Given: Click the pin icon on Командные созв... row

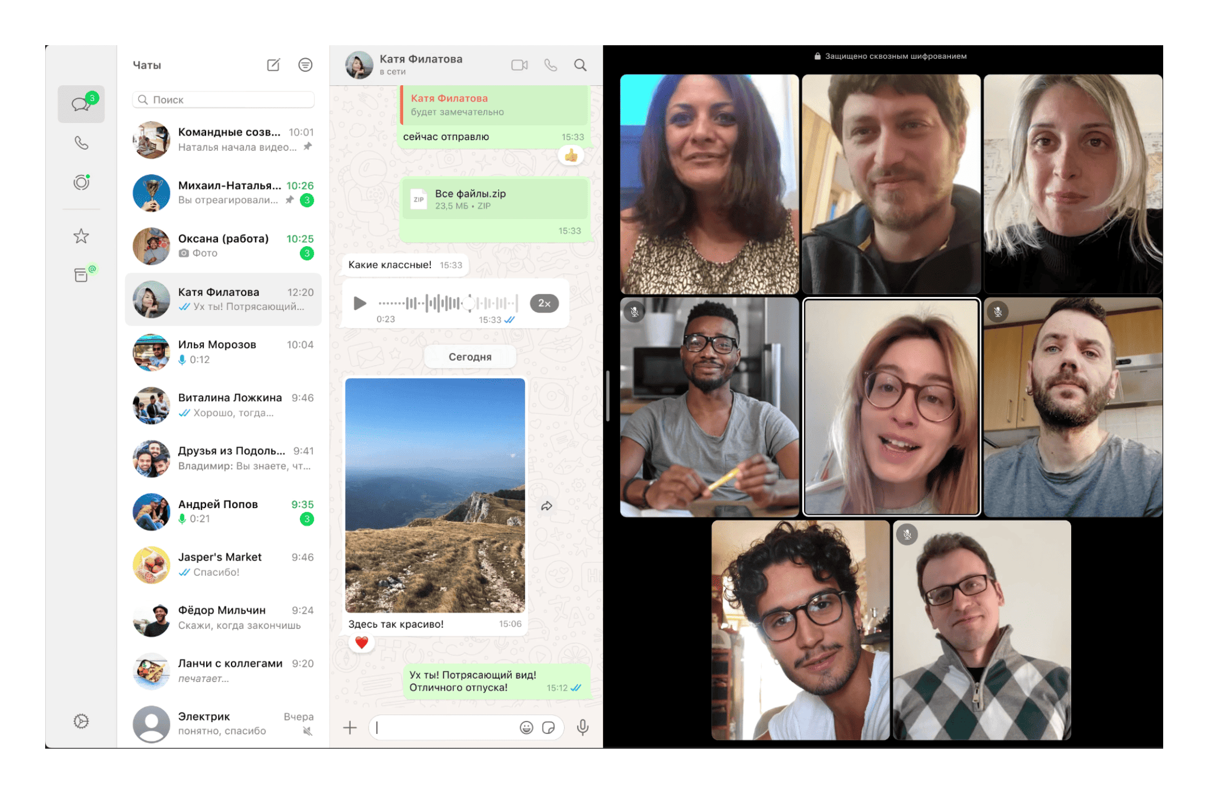Looking at the screenshot, I should [x=308, y=147].
